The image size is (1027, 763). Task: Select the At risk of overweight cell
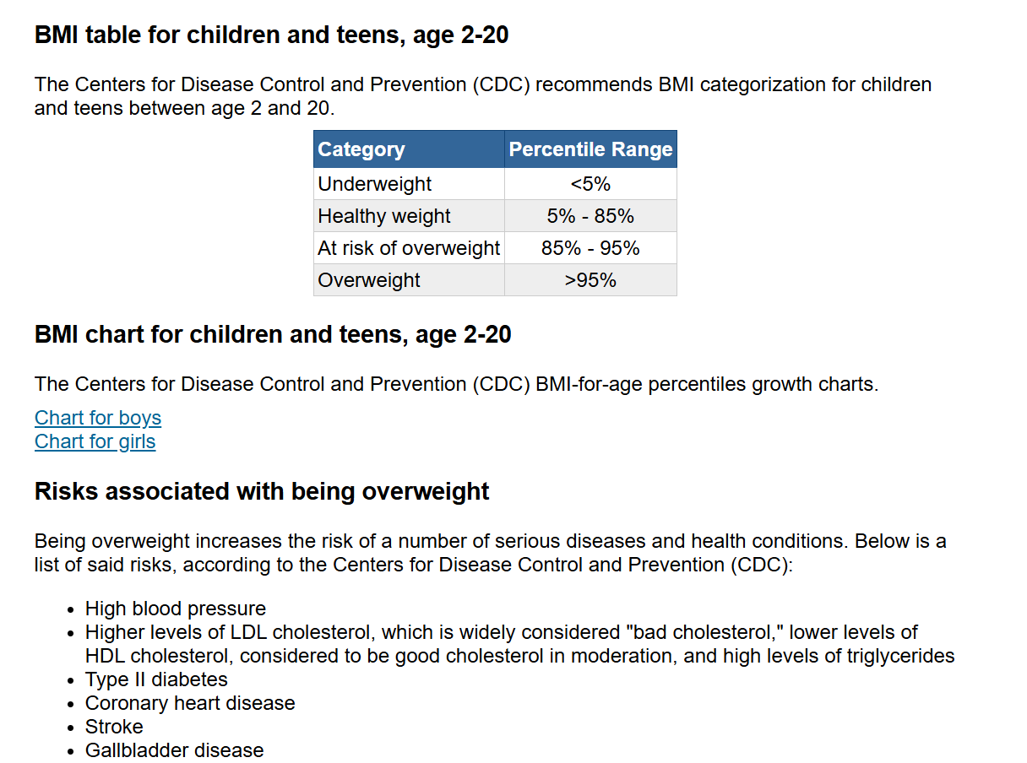(409, 248)
